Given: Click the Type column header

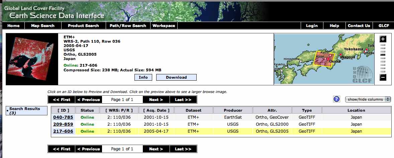Looking at the screenshot, I should click(x=307, y=110).
